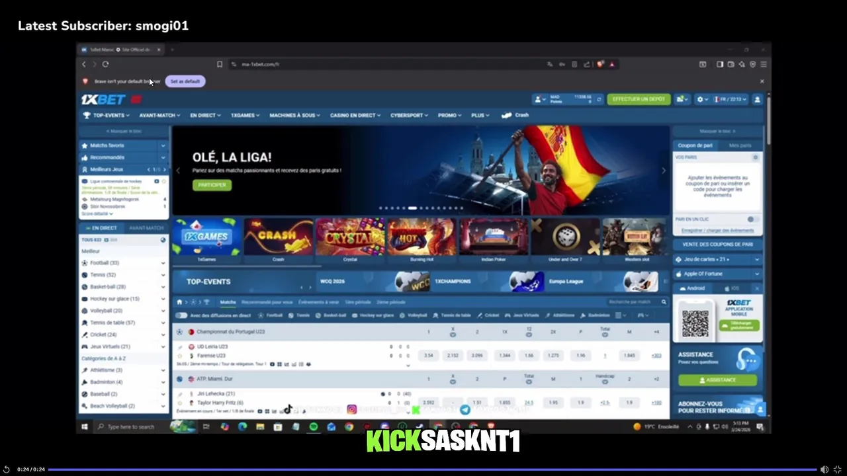Select the iOS app tab
847x476 pixels.
pyautogui.click(x=733, y=288)
